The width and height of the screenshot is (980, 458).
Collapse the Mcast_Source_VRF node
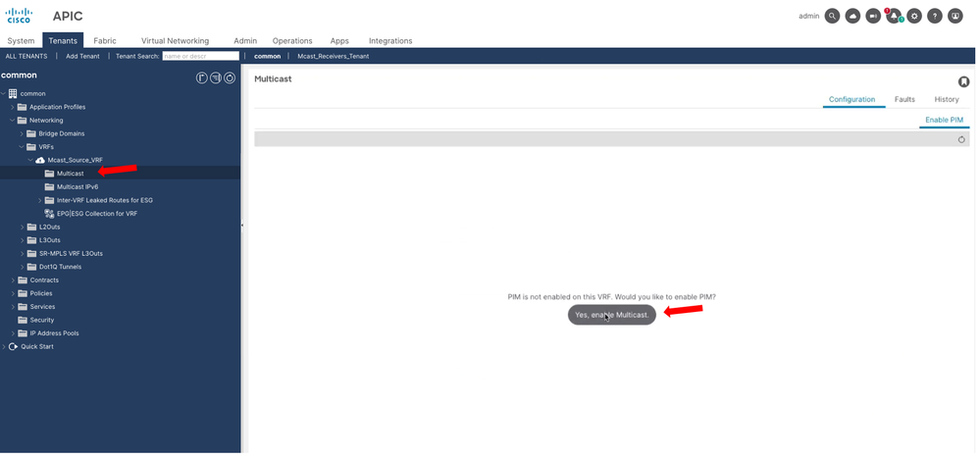click(30, 160)
